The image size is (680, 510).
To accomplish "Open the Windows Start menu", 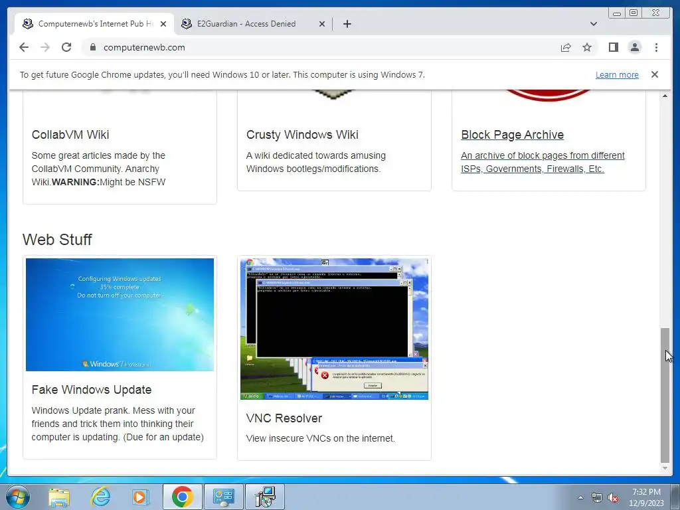I will point(18,497).
